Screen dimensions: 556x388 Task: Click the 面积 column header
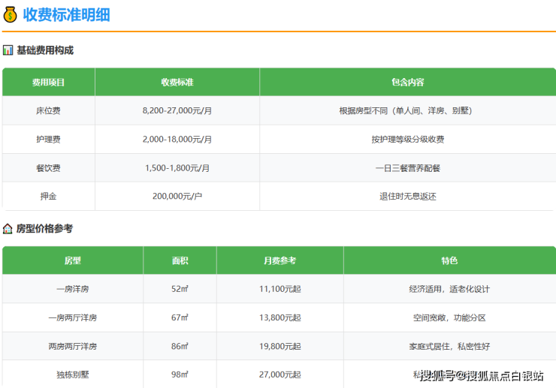[180, 260]
